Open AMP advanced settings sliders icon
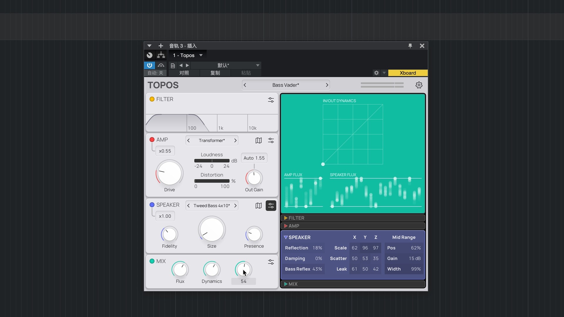 point(271,141)
